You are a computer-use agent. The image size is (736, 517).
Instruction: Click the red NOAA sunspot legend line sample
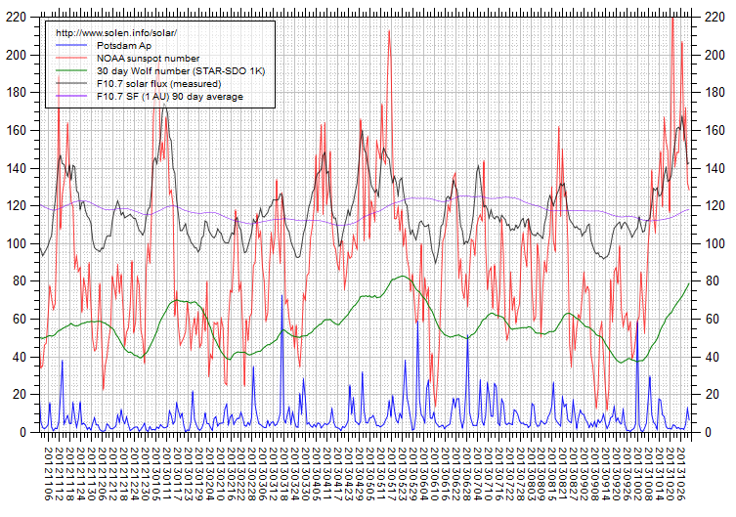coord(71,58)
